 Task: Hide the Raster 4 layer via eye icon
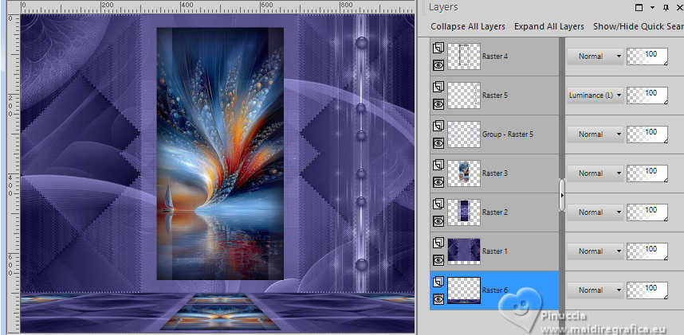[438, 65]
